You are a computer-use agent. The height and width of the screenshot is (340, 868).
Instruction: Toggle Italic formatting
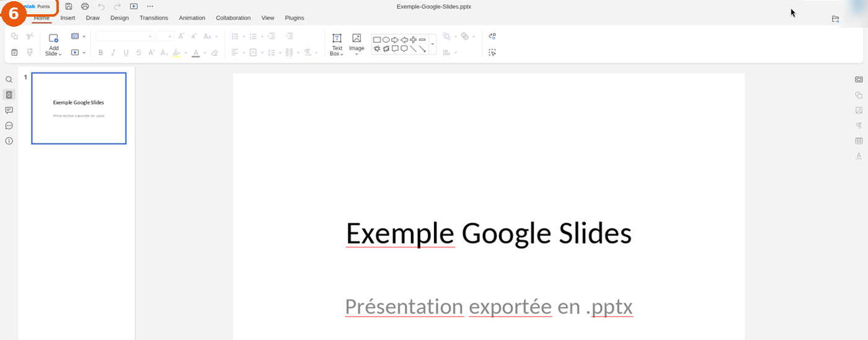pos(113,53)
